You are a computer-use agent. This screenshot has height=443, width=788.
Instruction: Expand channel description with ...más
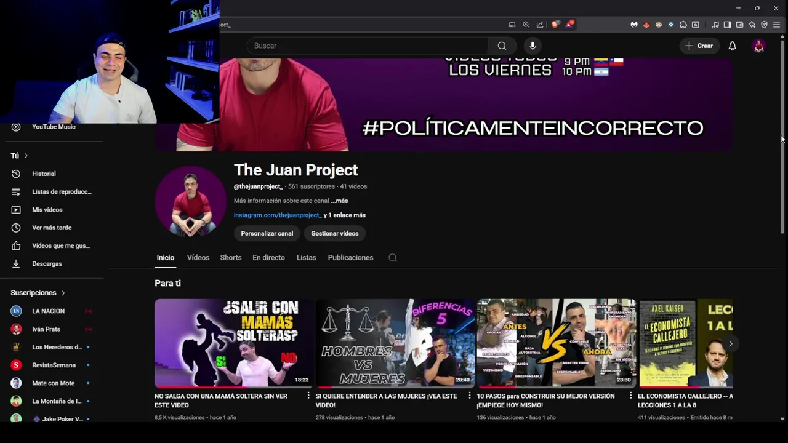[339, 201]
